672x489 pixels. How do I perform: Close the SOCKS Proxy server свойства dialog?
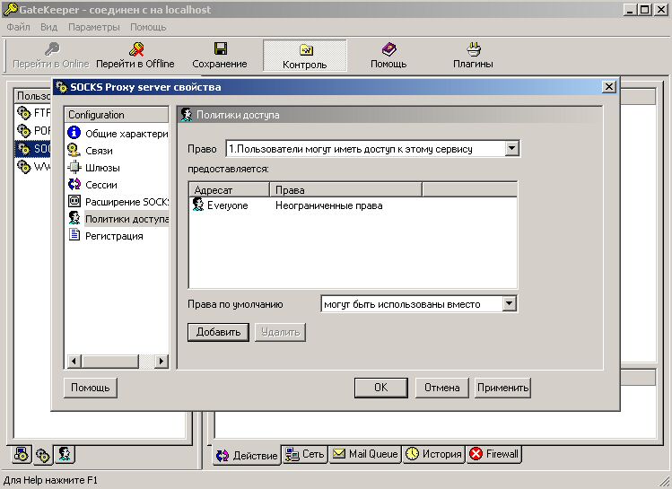(x=609, y=87)
